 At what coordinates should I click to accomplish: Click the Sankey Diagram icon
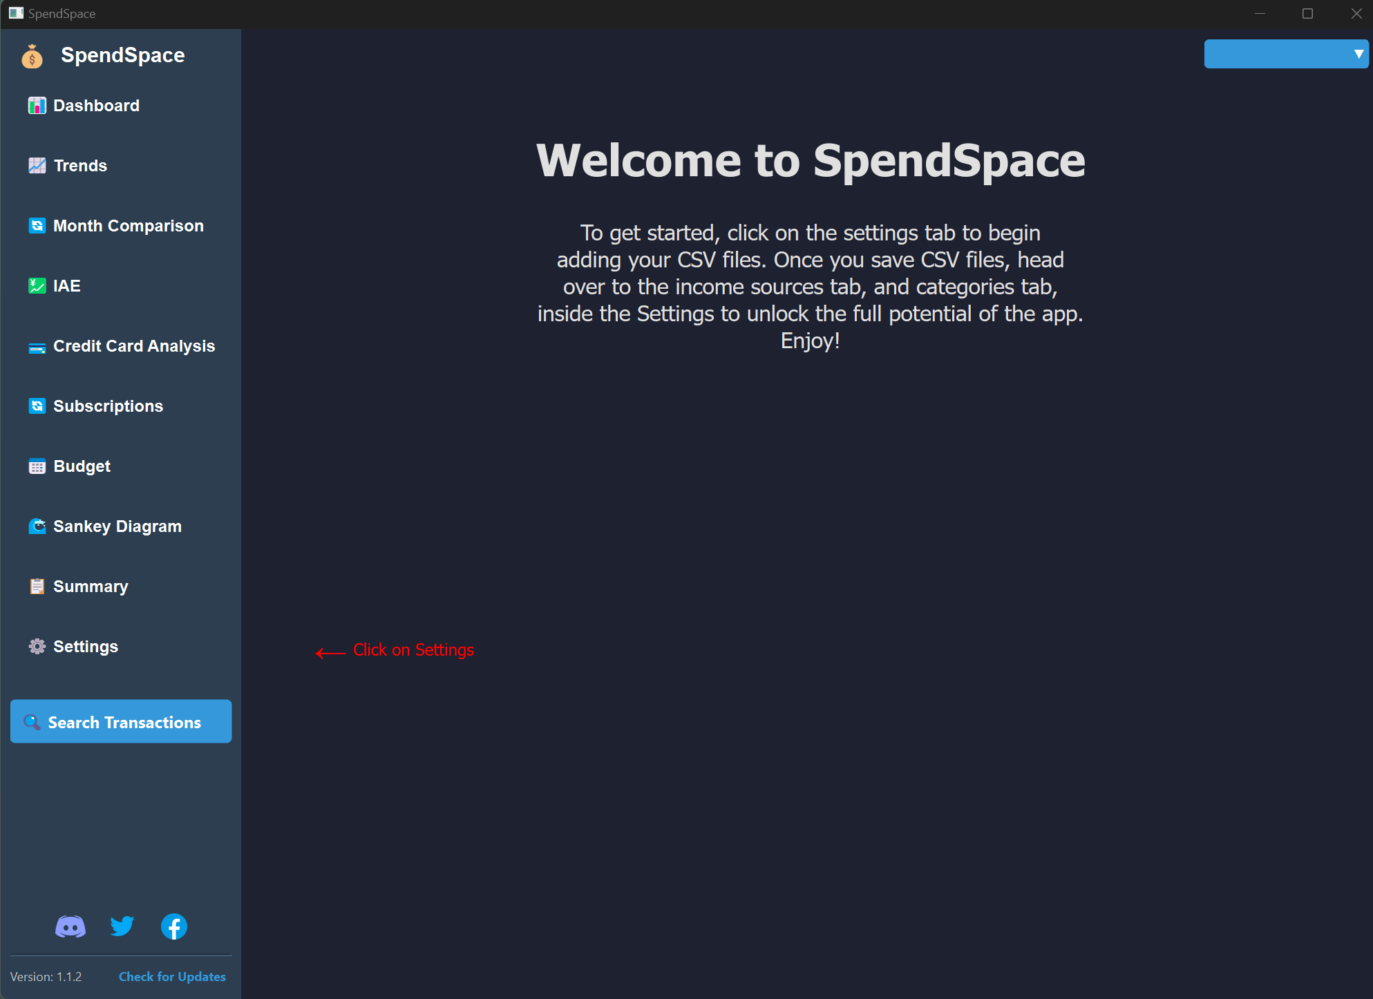click(37, 526)
